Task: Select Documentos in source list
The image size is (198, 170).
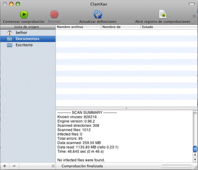Action: [28, 39]
